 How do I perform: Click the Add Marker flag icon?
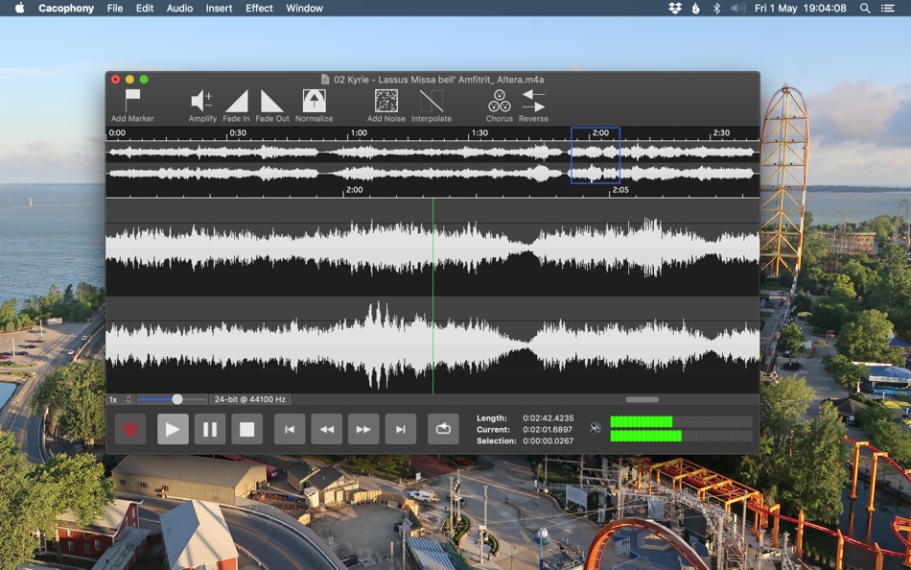point(132,100)
